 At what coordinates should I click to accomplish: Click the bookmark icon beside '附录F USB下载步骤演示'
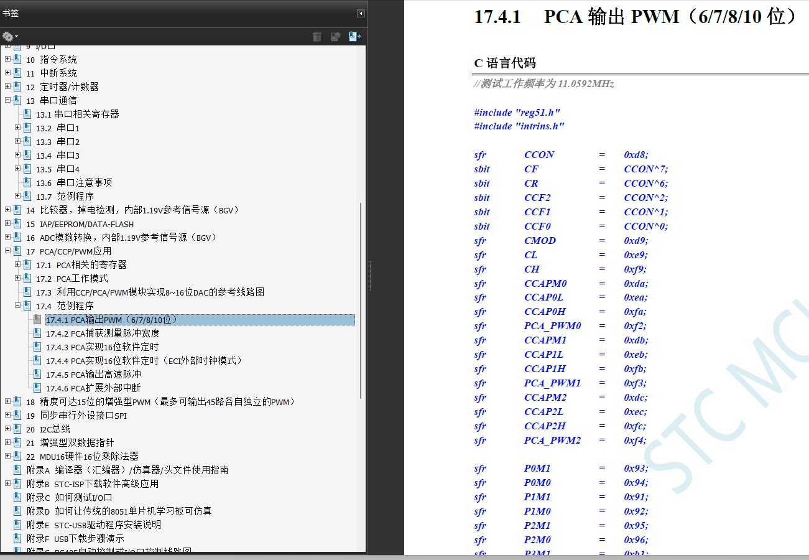point(17,538)
